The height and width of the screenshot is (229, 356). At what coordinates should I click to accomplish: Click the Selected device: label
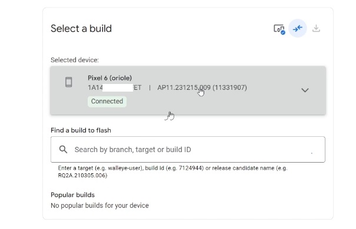75,60
